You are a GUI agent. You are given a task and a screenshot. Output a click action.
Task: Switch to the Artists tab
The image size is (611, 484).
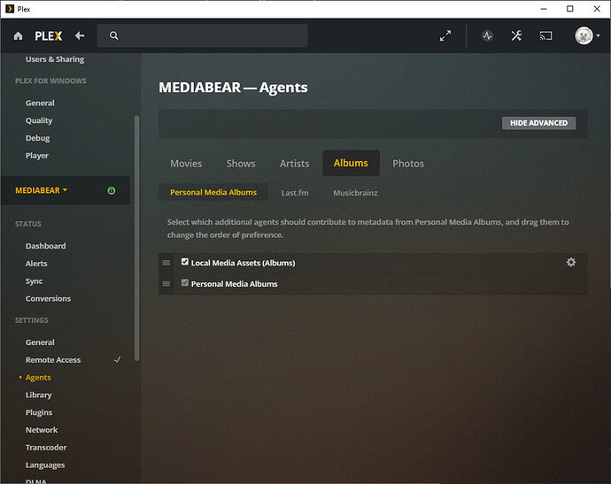click(294, 164)
